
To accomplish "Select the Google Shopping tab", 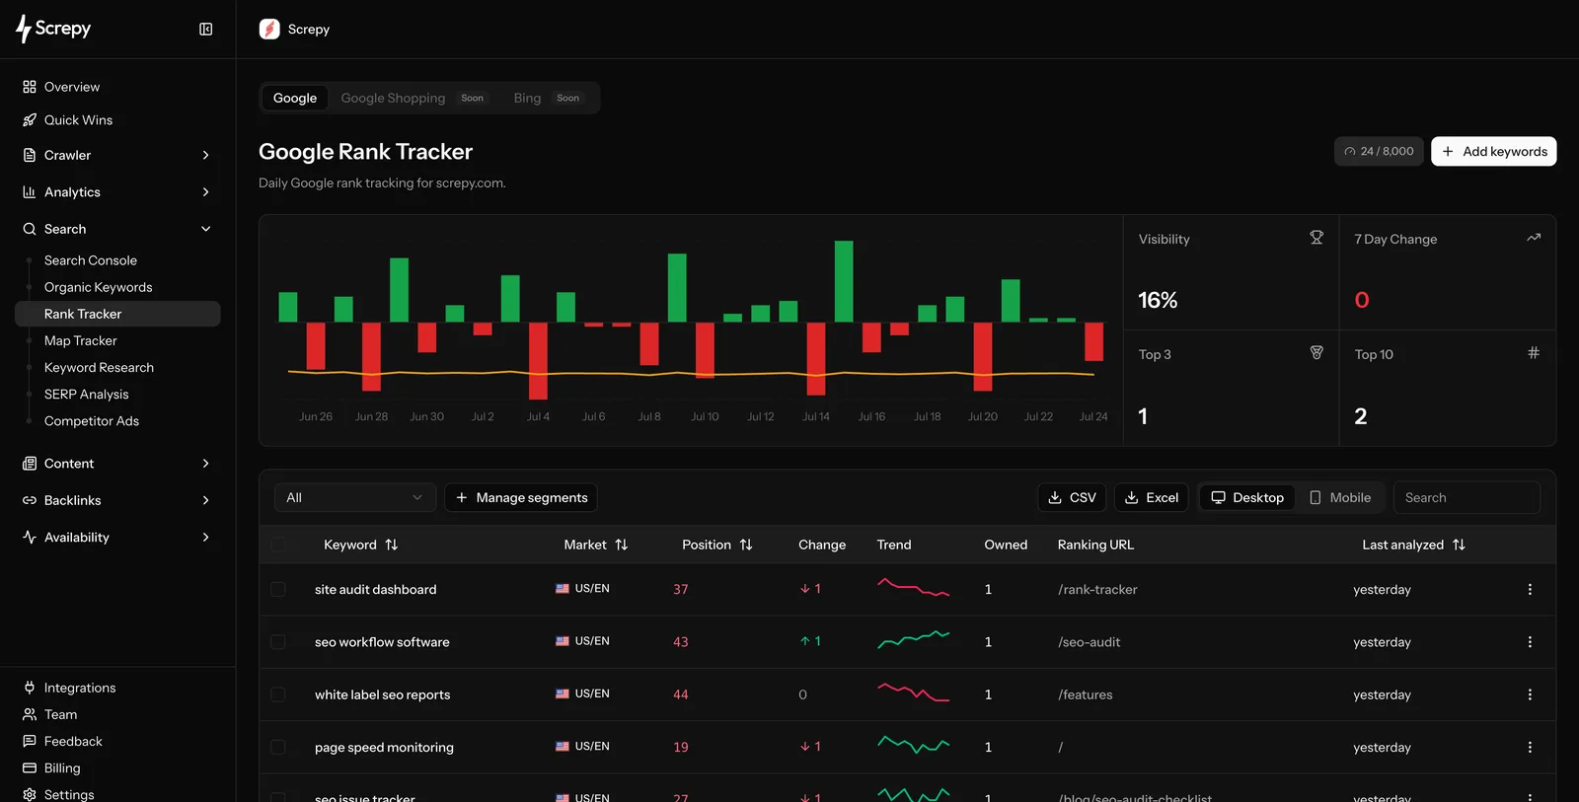I will click(x=413, y=98).
